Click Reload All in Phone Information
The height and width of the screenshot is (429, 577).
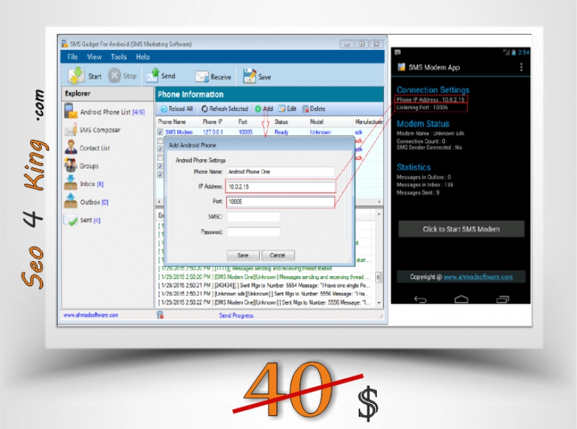pos(176,109)
